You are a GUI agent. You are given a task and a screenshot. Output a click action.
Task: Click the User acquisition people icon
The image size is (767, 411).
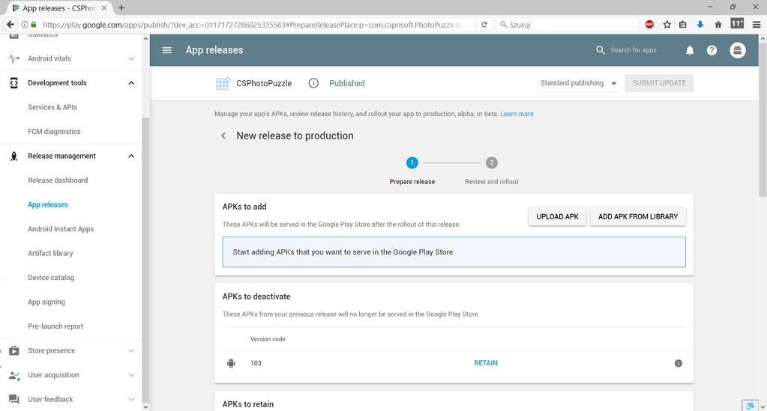(x=13, y=375)
